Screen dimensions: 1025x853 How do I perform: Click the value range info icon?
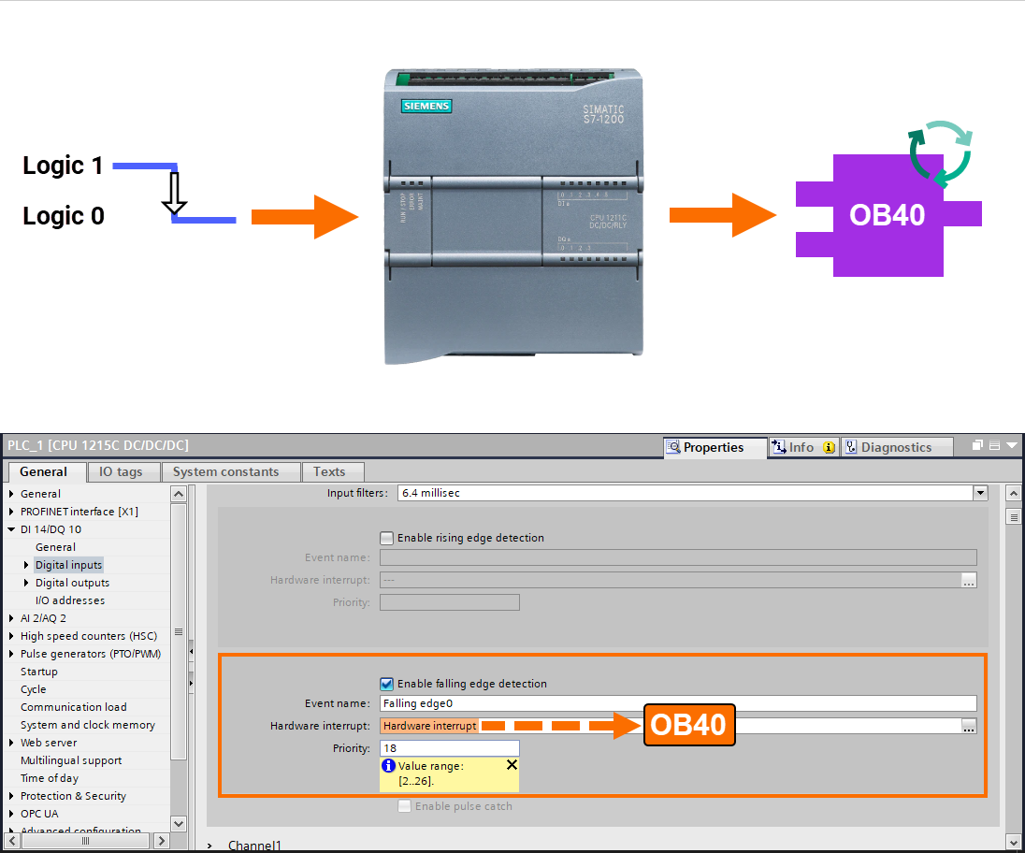(x=388, y=765)
